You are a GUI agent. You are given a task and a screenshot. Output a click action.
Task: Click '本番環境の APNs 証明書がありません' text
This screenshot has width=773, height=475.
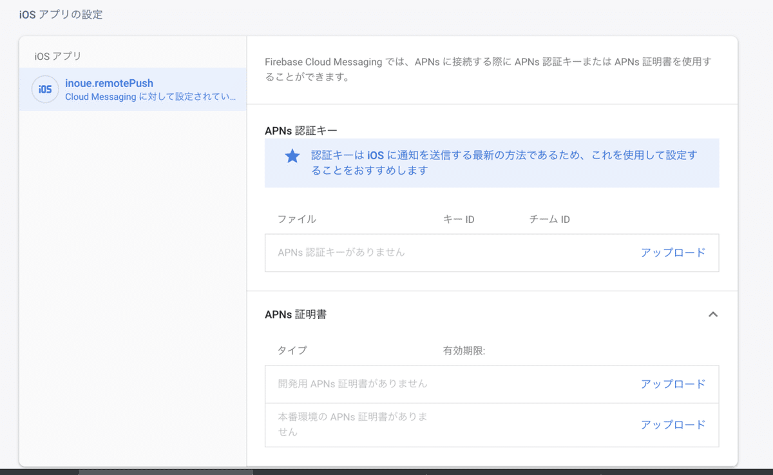pyautogui.click(x=353, y=425)
